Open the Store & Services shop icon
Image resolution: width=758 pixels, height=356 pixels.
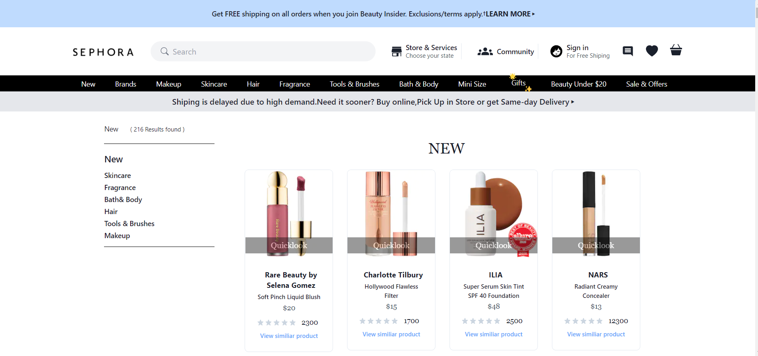pos(396,51)
